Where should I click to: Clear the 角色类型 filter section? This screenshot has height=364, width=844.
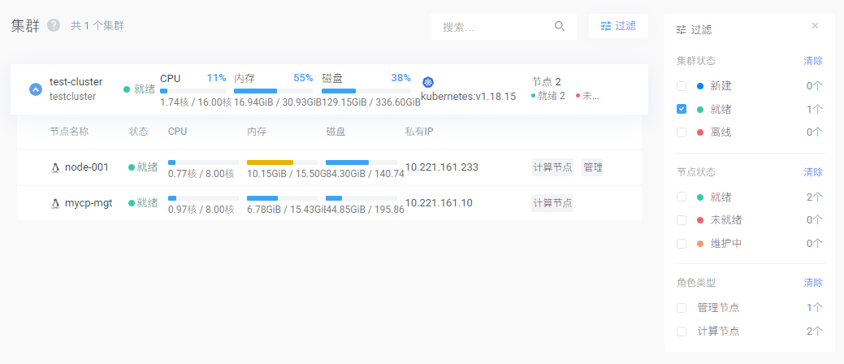coord(812,283)
